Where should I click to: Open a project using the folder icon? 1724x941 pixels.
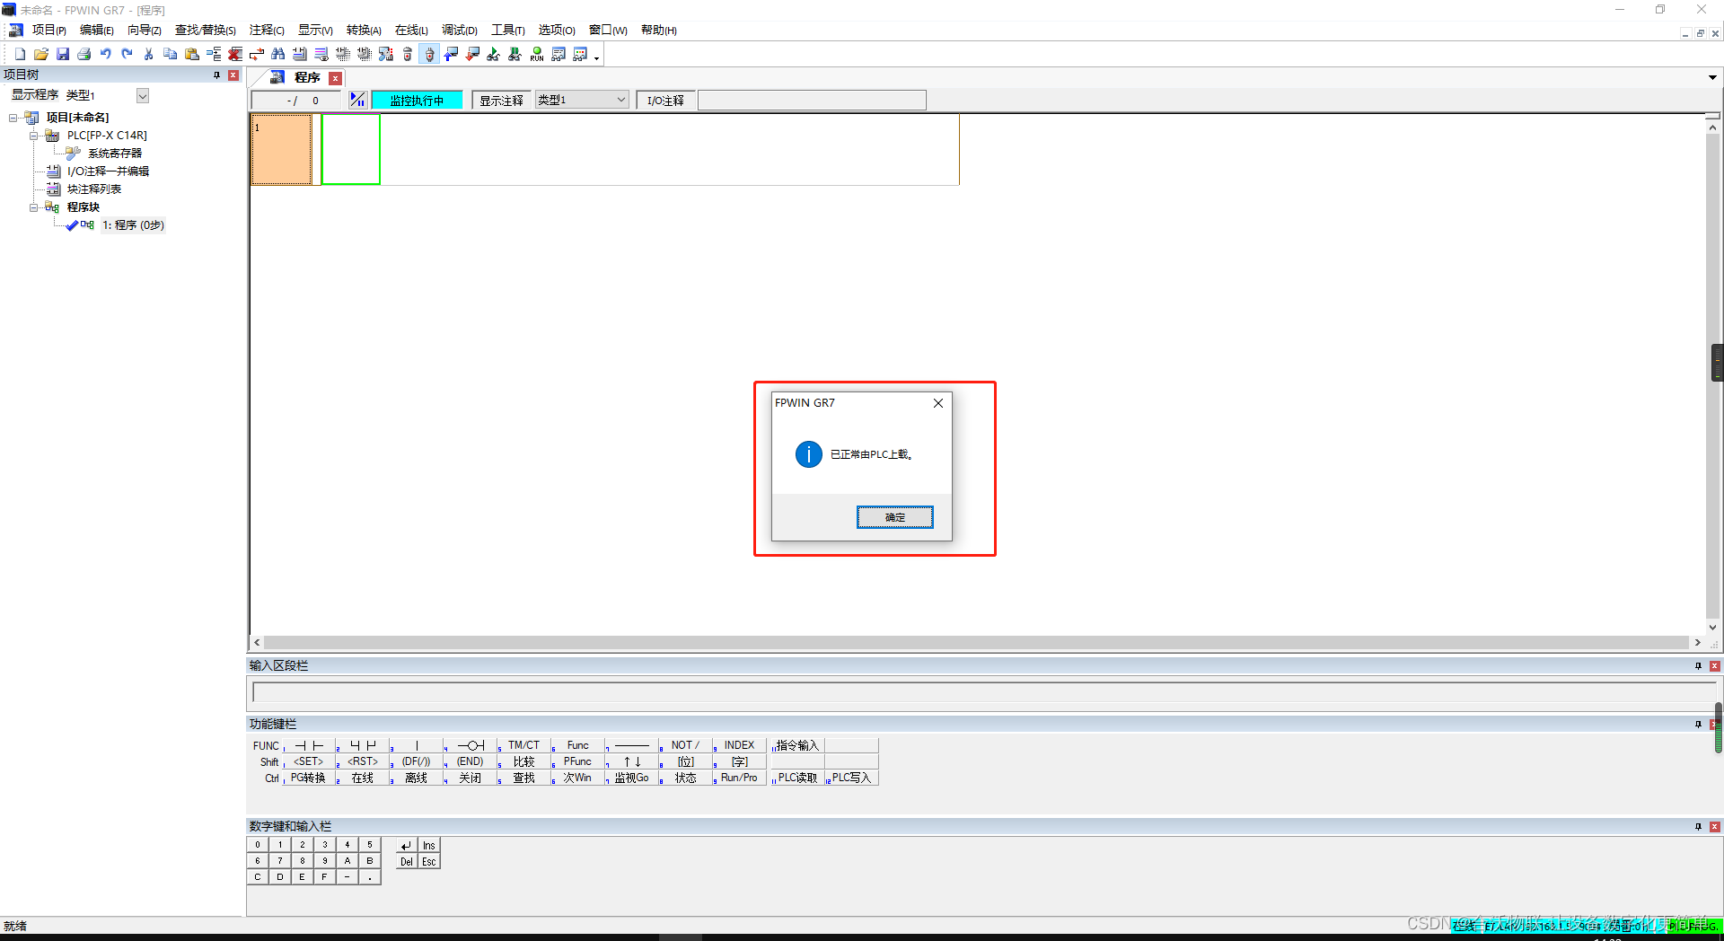(41, 55)
